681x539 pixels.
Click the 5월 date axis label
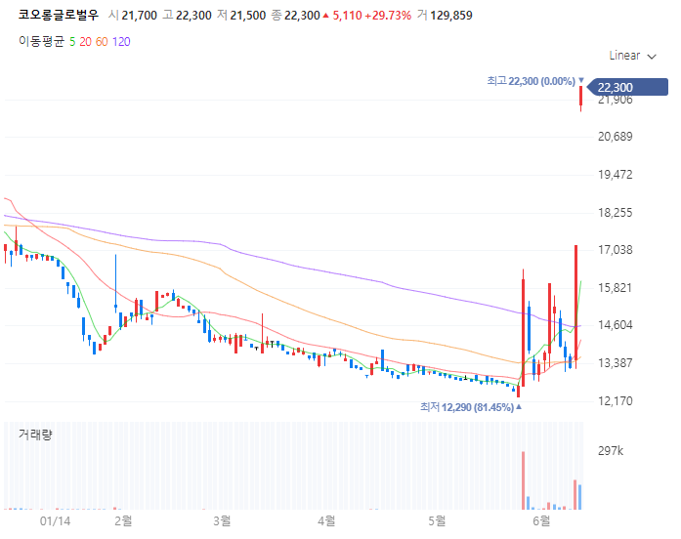coord(437,520)
